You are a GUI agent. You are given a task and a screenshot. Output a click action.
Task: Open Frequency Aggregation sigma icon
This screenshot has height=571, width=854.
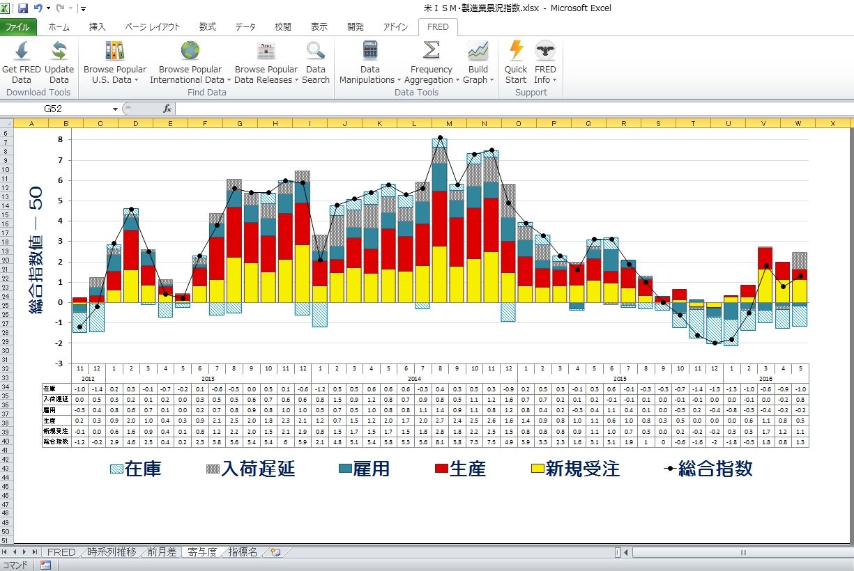pyautogui.click(x=432, y=51)
